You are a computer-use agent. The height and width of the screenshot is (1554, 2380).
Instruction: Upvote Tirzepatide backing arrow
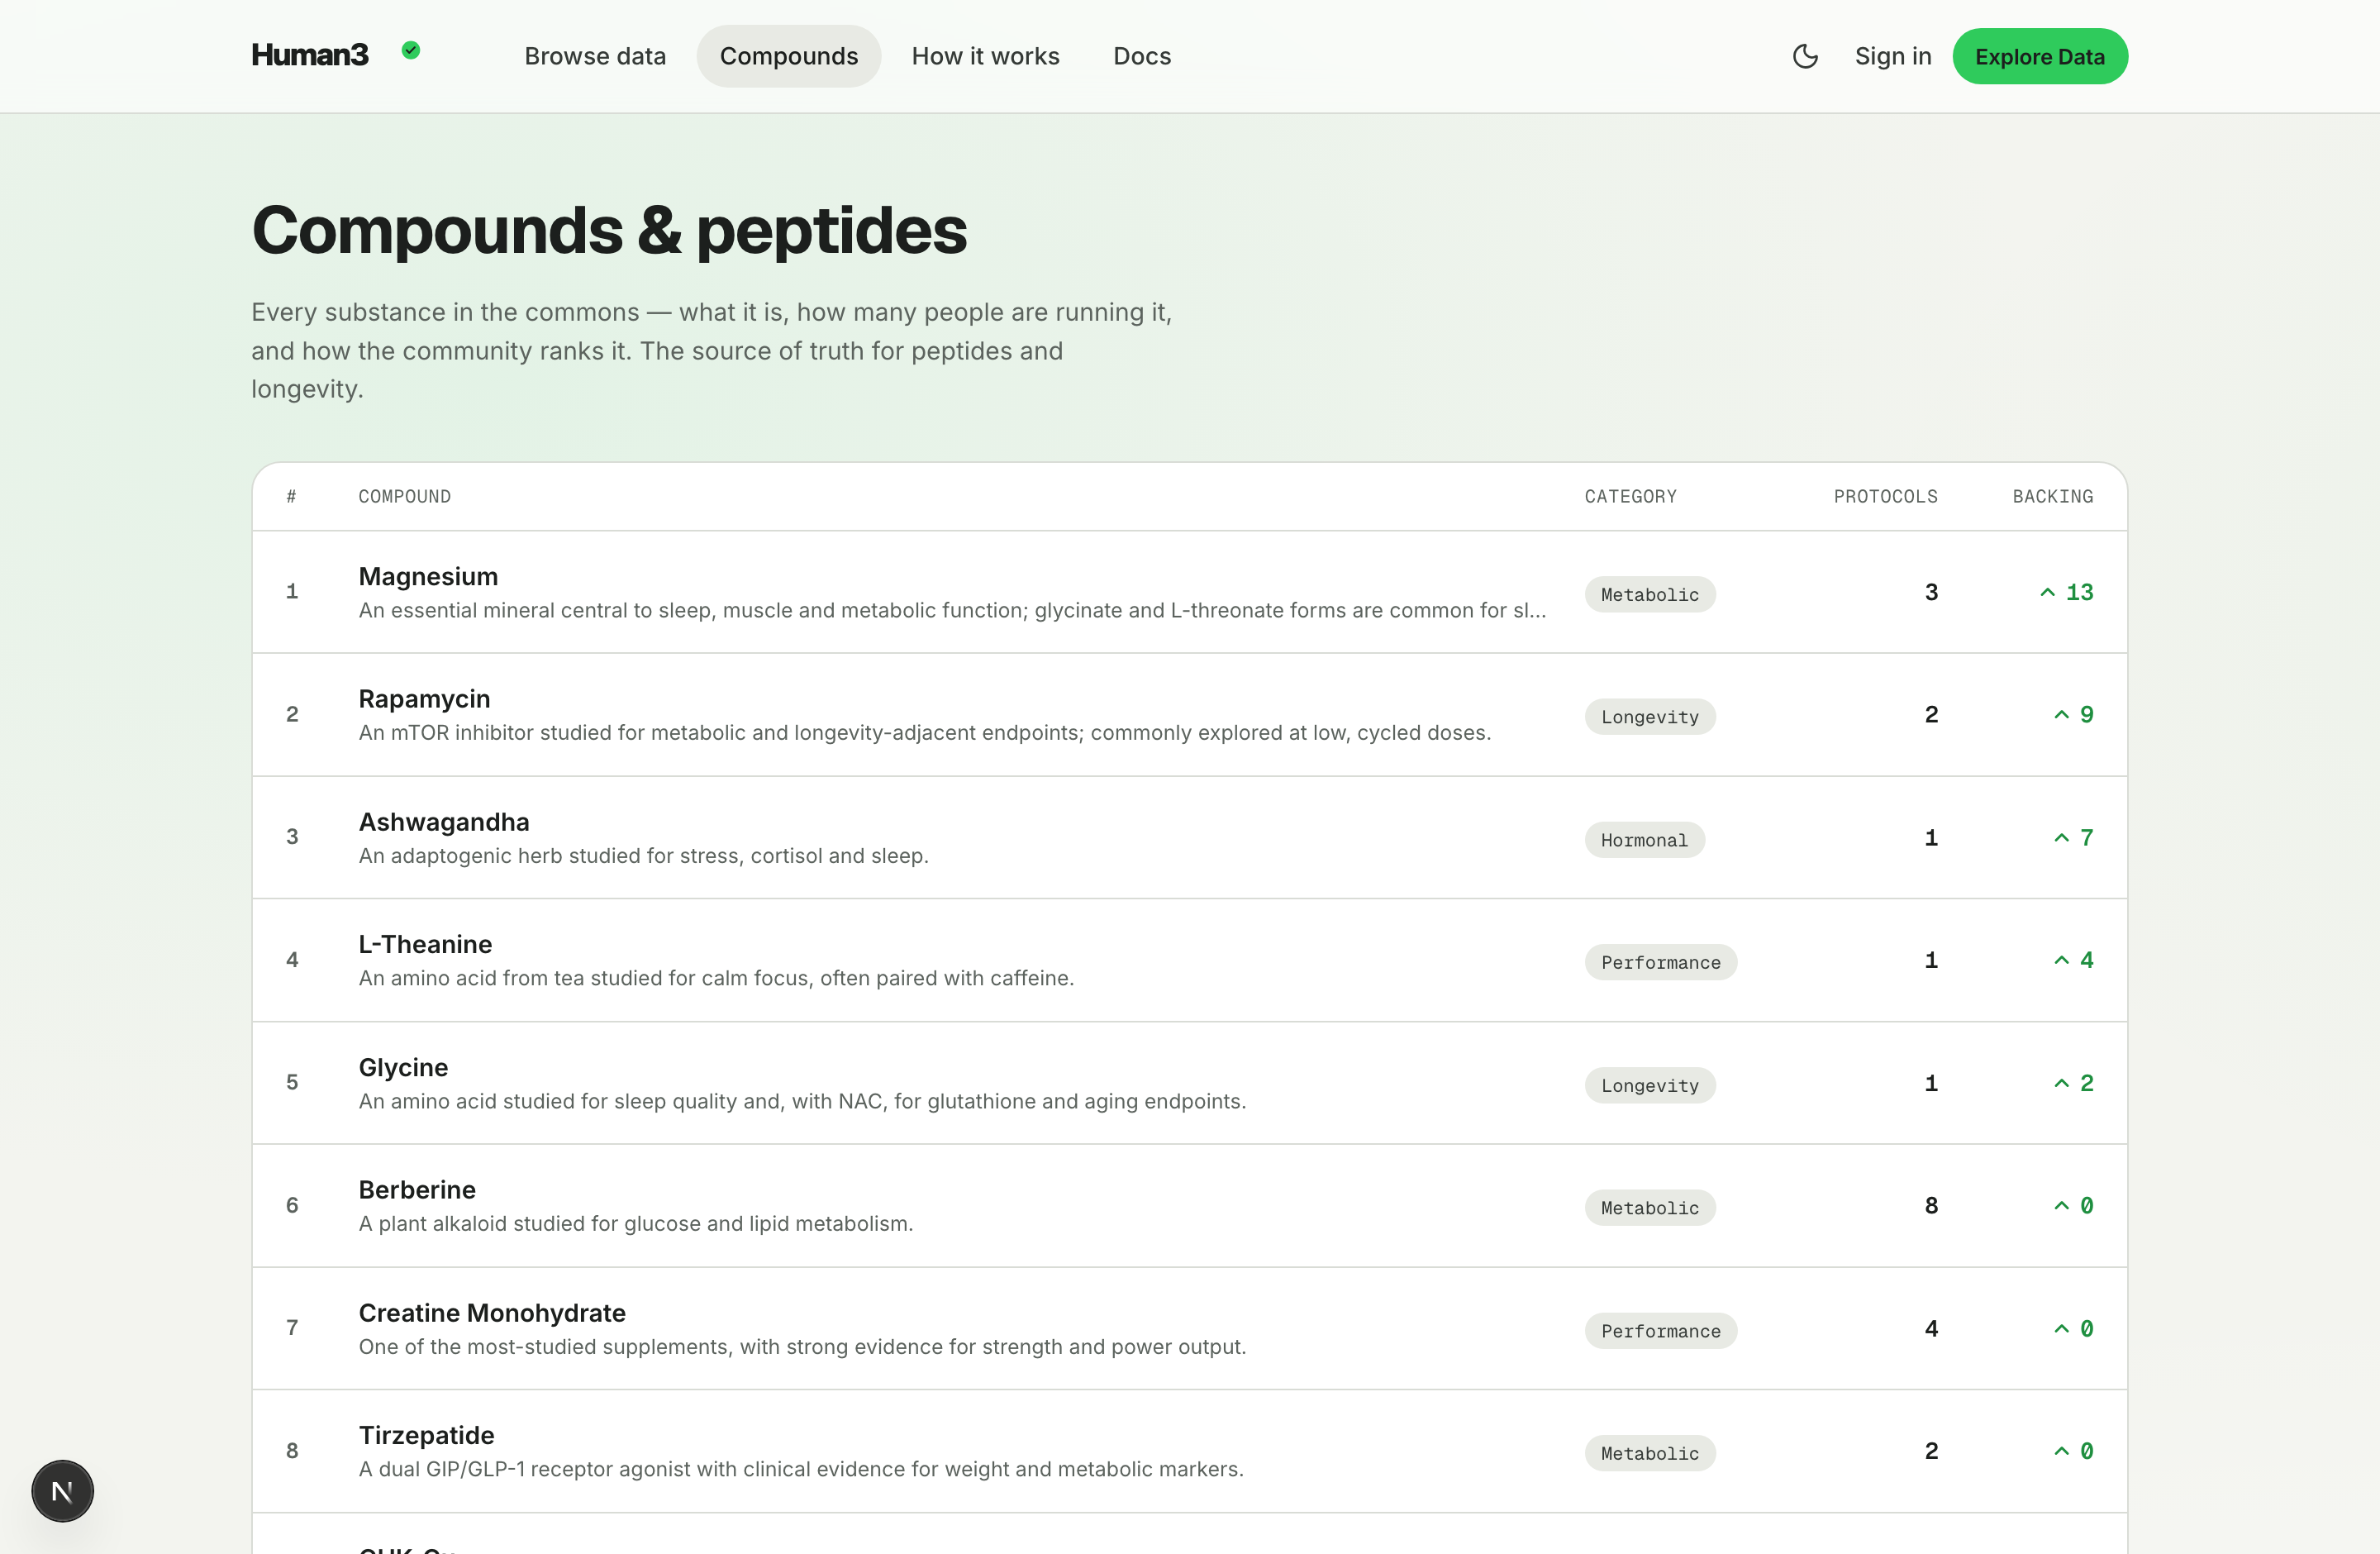2061,1451
